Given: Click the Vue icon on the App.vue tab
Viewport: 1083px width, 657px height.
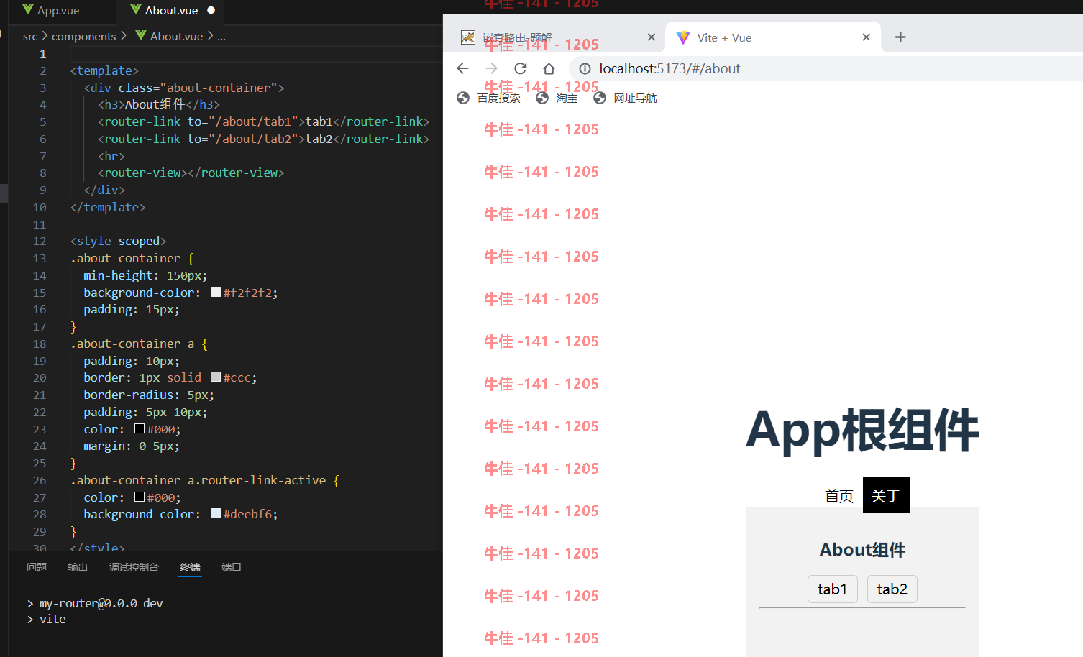Looking at the screenshot, I should (28, 10).
